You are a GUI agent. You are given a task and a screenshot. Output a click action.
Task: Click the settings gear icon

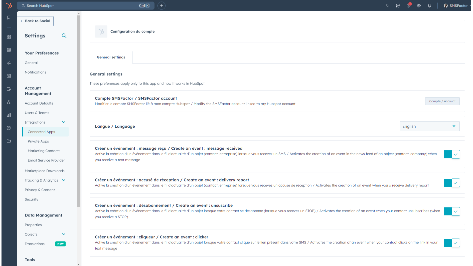point(419,6)
